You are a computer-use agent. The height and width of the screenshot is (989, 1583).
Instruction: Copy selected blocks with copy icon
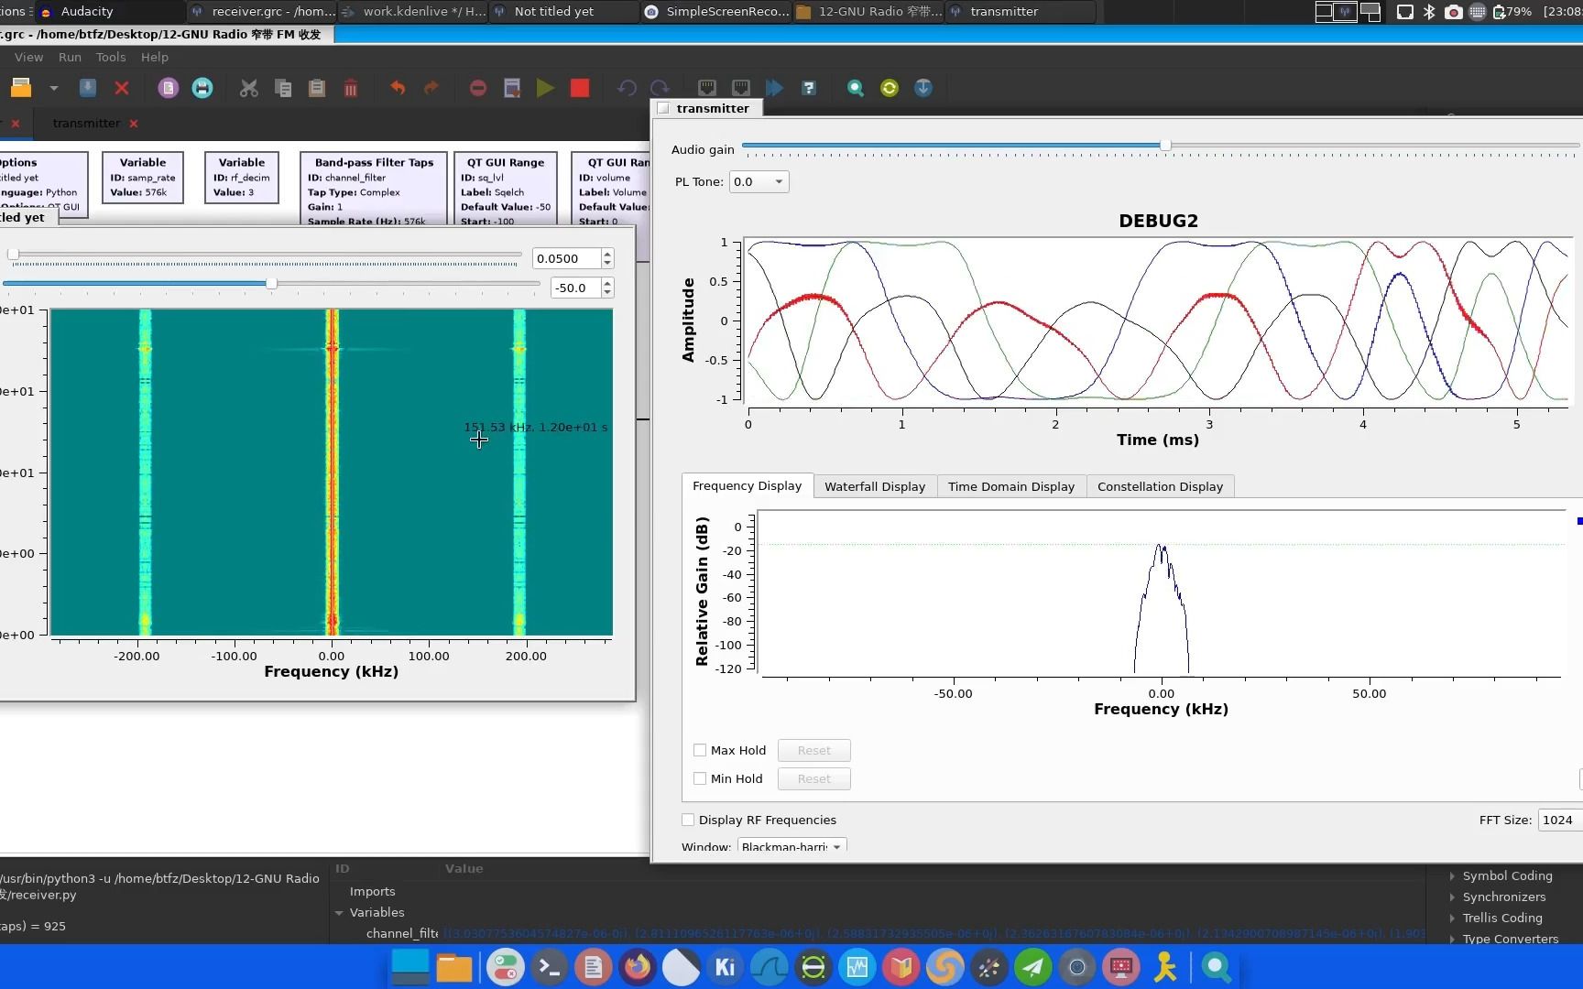click(283, 88)
